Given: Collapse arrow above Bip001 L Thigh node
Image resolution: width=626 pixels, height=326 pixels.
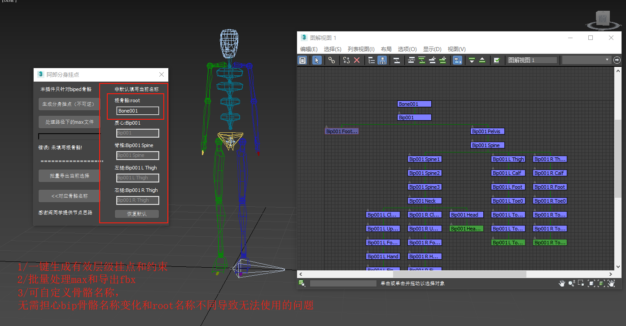Looking at the screenshot, I should (493, 154).
